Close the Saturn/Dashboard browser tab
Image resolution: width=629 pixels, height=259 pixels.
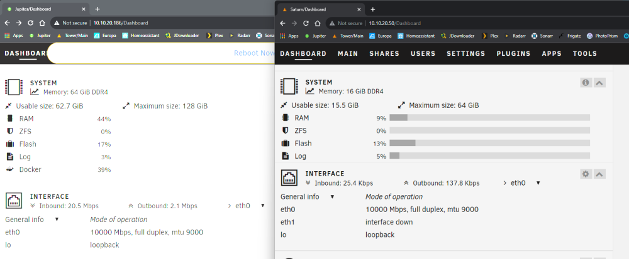pos(359,9)
